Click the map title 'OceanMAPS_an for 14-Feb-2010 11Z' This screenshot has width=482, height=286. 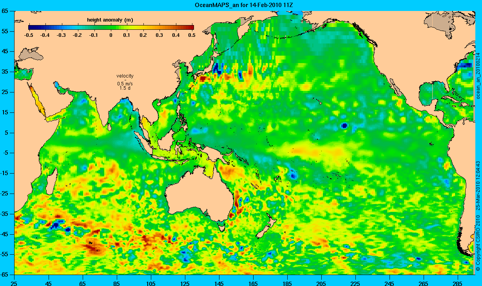click(243, 5)
